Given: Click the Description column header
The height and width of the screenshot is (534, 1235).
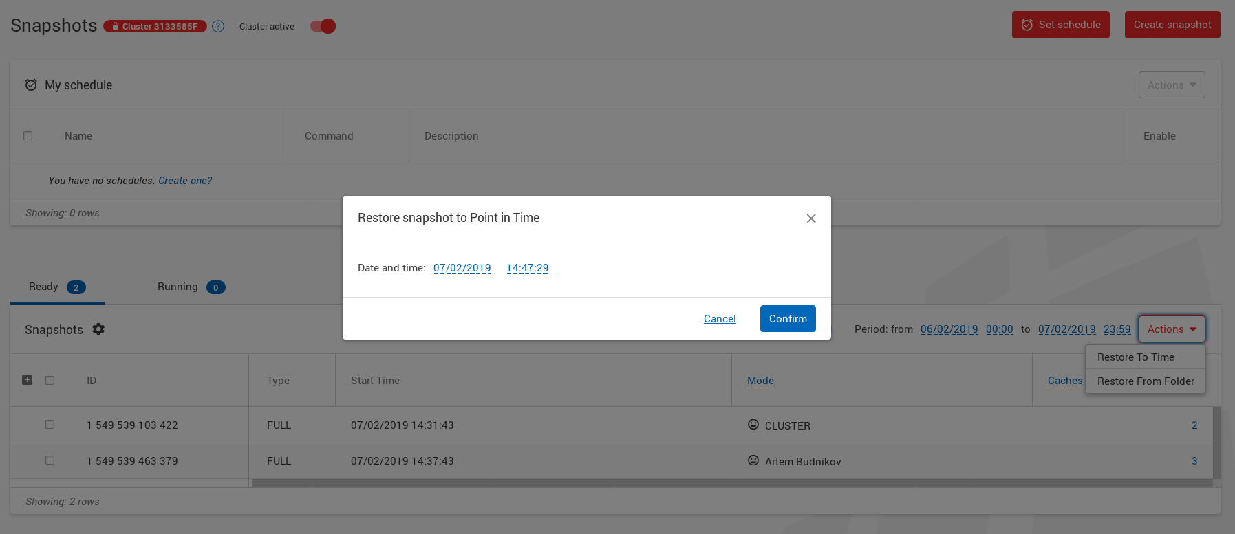Looking at the screenshot, I should tap(451, 136).
